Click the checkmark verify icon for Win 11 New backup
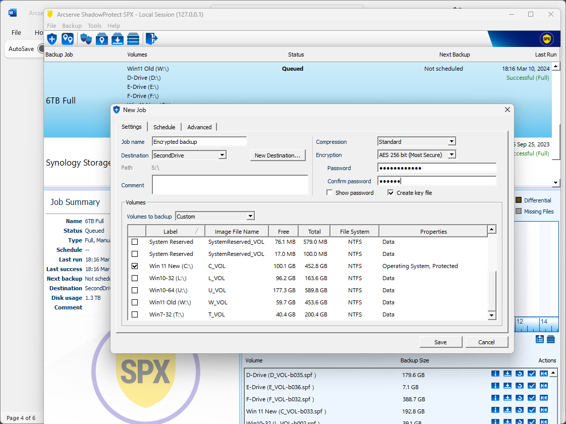Image resolution: width=566 pixels, height=424 pixels. pyautogui.click(x=532, y=410)
